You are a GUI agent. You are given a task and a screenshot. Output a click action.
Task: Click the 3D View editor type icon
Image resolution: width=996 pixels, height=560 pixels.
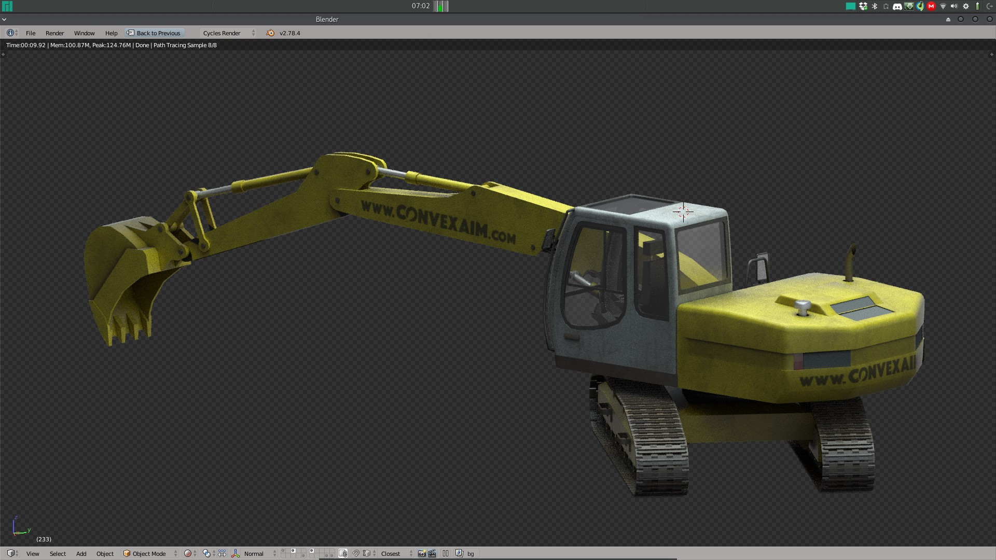(x=10, y=553)
